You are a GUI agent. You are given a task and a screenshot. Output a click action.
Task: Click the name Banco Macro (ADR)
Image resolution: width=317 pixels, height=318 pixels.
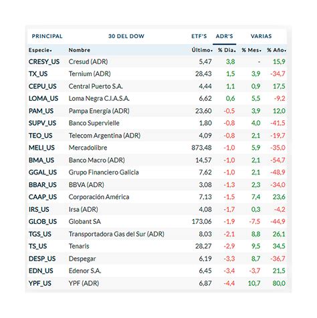point(96,160)
